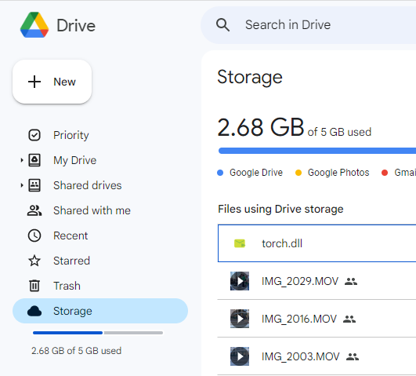
Task: Click shared people icon next to IMG_2016.MOV
Action: [349, 319]
